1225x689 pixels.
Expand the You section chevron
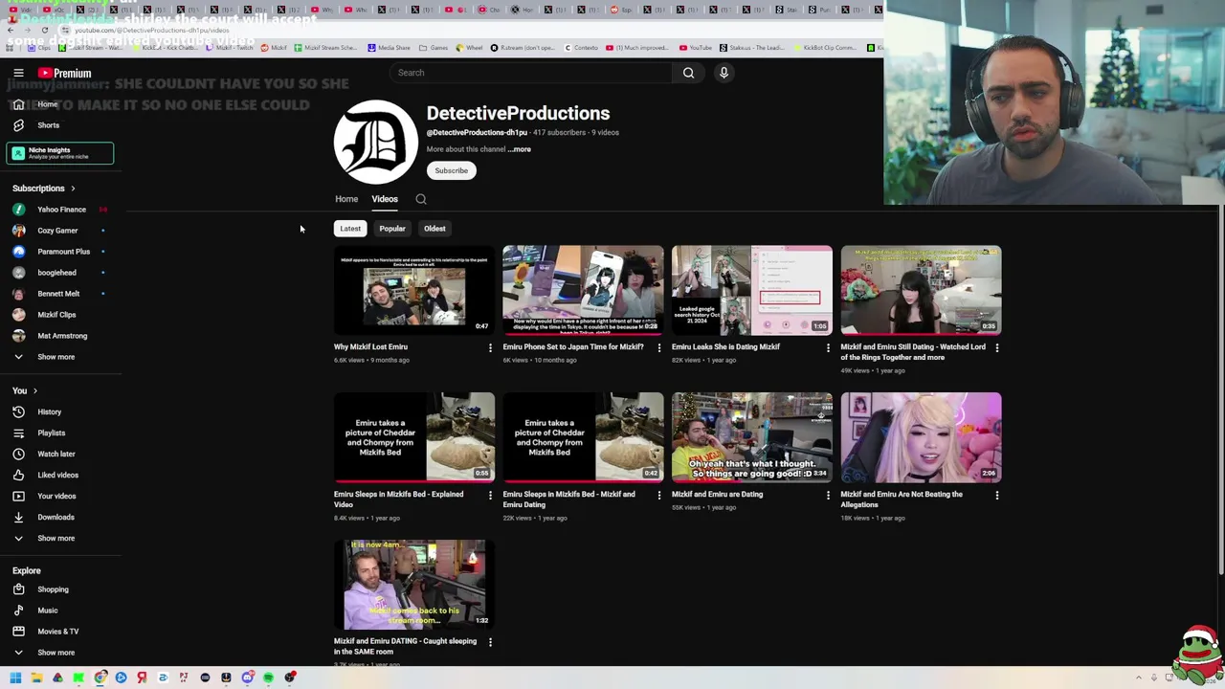coord(35,390)
